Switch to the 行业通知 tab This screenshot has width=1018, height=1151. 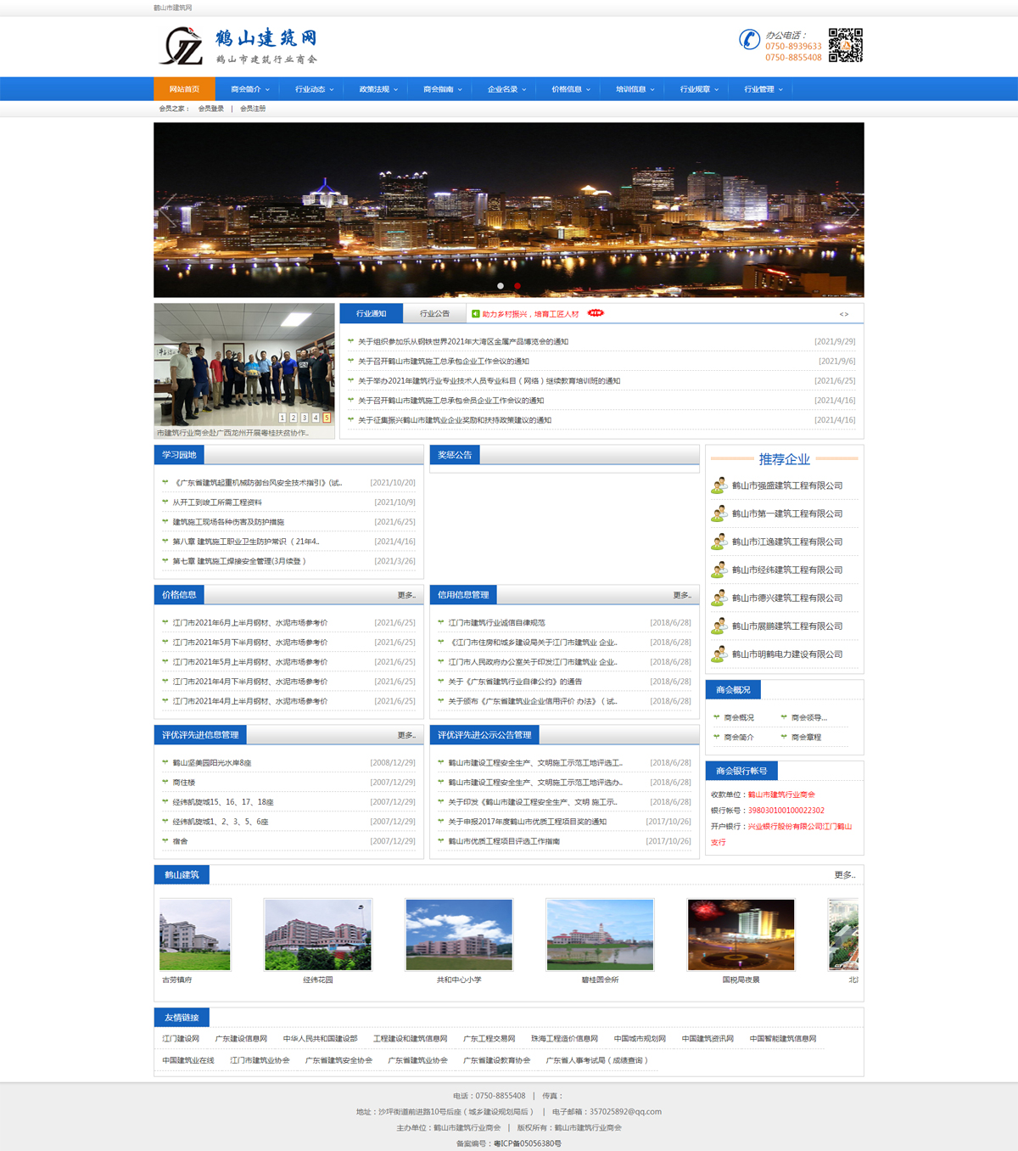point(372,313)
